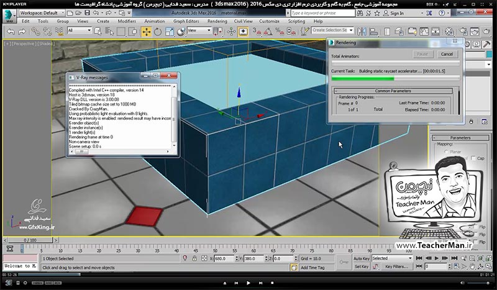The width and height of the screenshot is (497, 290).
Task: Click the Shaded viewport label
Action: click(x=46, y=43)
